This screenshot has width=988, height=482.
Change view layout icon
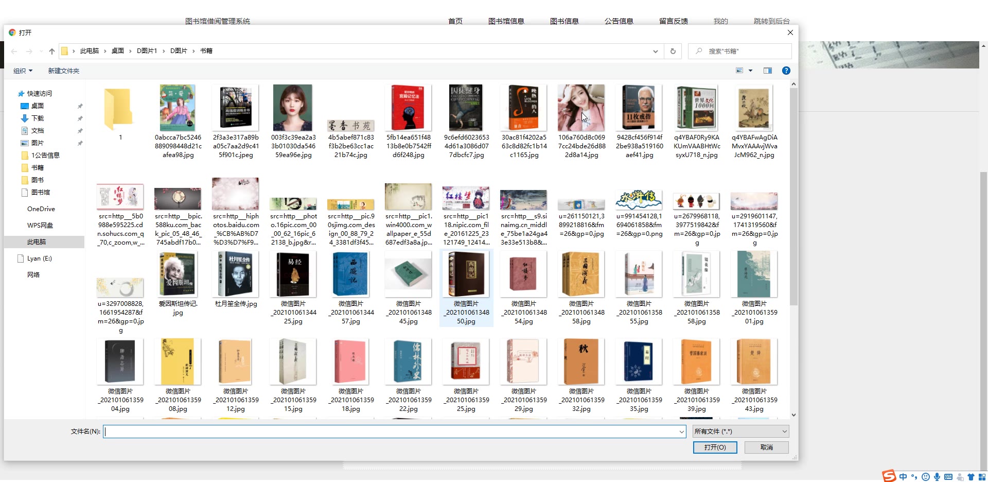point(739,71)
